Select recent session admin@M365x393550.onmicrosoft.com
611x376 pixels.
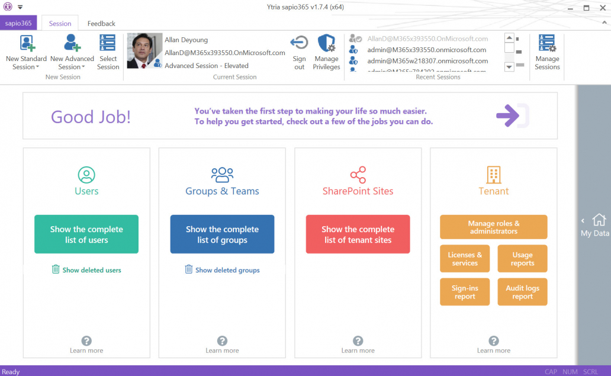(427, 50)
